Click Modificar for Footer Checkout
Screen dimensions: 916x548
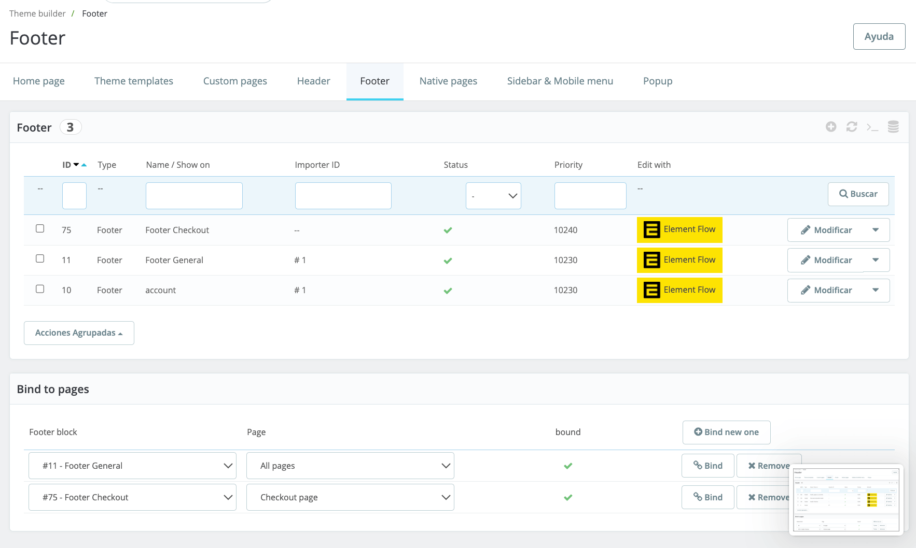pos(826,230)
